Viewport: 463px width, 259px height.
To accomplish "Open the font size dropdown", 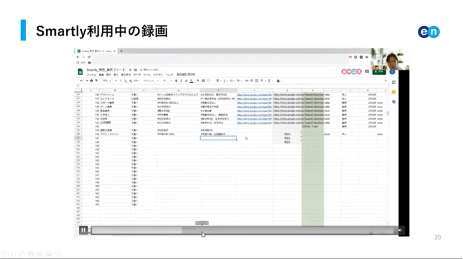I will [167, 81].
